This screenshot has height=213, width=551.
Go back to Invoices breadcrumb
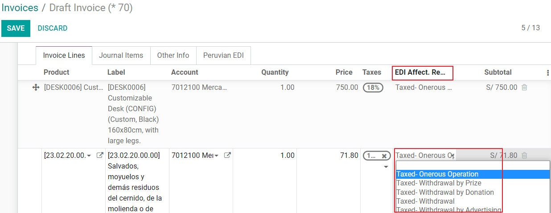click(19, 8)
